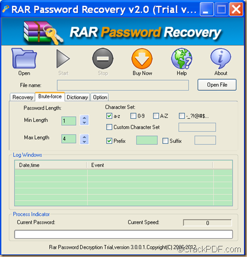
Task: Open Help via the globe icon
Action: 182,58
